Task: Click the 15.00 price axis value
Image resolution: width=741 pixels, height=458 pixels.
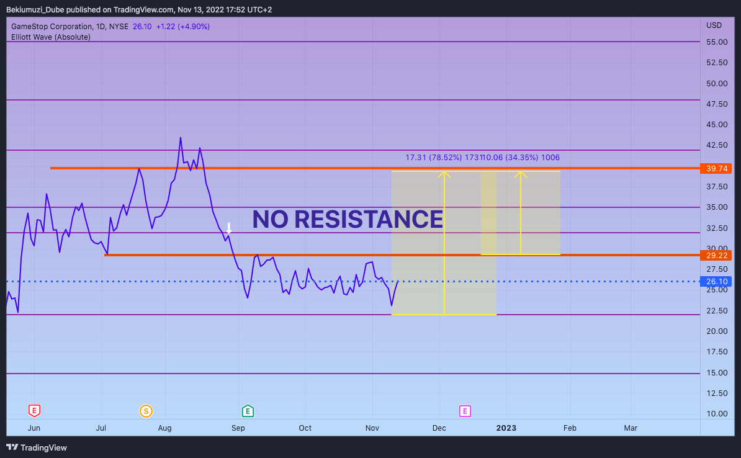Action: click(717, 372)
